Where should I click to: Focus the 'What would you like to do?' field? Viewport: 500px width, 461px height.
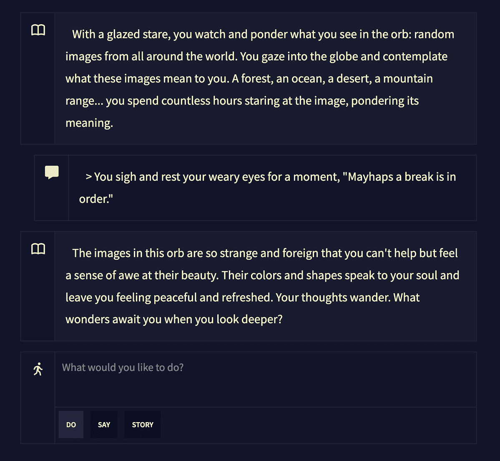266,380
